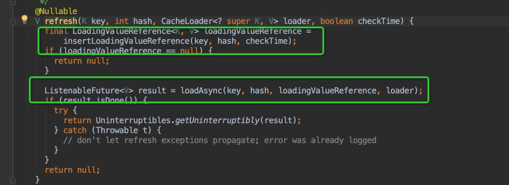Collapse the refresh method fold marker in gutter

point(13,21)
